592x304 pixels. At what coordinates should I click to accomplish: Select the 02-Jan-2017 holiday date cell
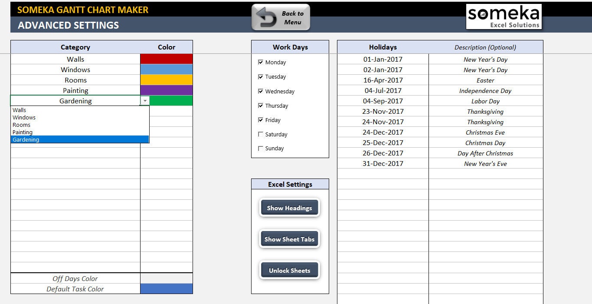click(x=383, y=69)
